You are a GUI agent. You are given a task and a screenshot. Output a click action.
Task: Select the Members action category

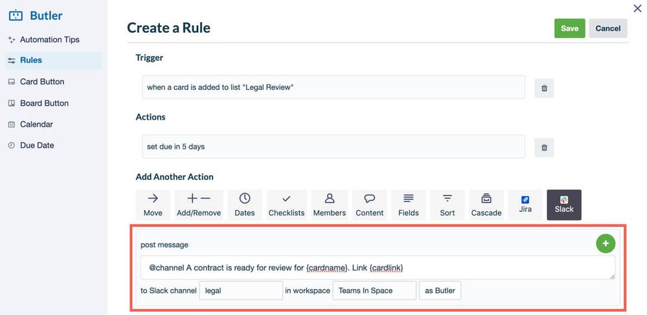[329, 204]
